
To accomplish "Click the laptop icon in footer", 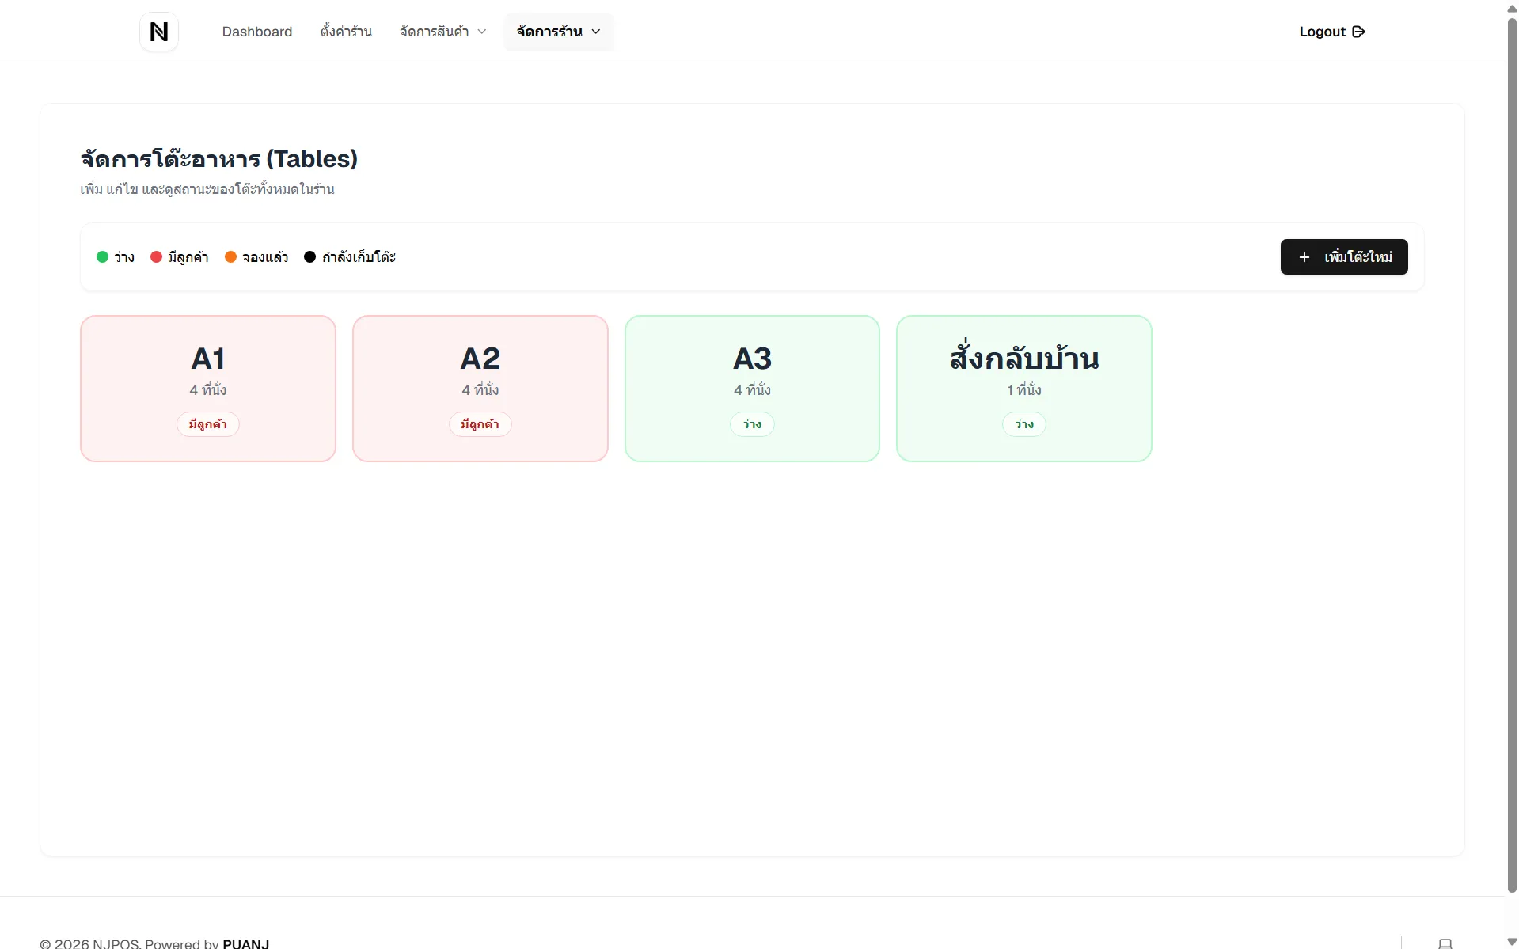I will 1445,943.
